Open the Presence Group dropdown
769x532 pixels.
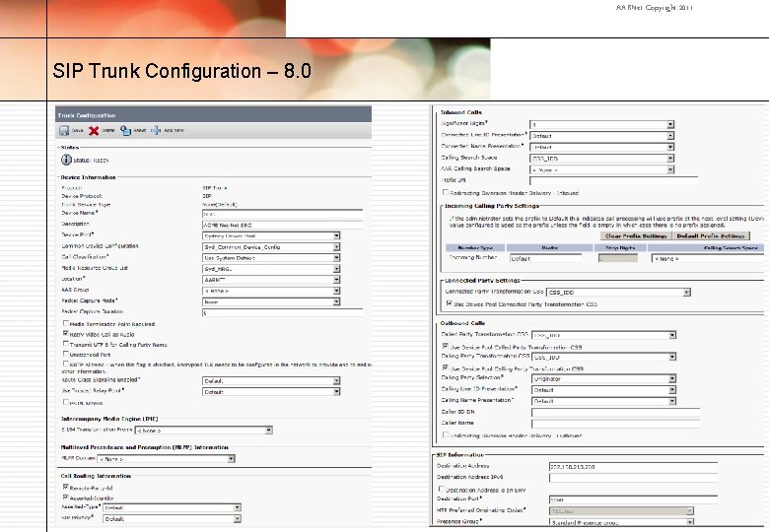click(622, 523)
